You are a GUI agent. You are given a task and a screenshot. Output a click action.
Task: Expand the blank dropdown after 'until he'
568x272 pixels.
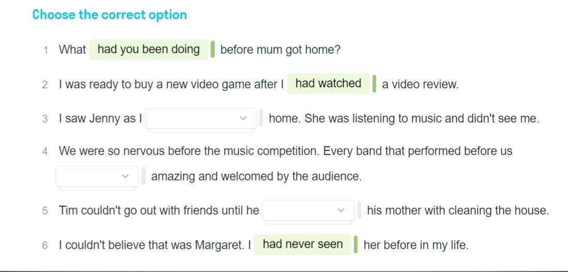(308, 210)
